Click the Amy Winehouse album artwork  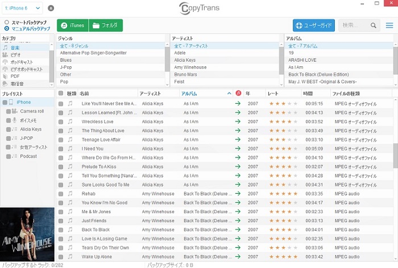27,235
